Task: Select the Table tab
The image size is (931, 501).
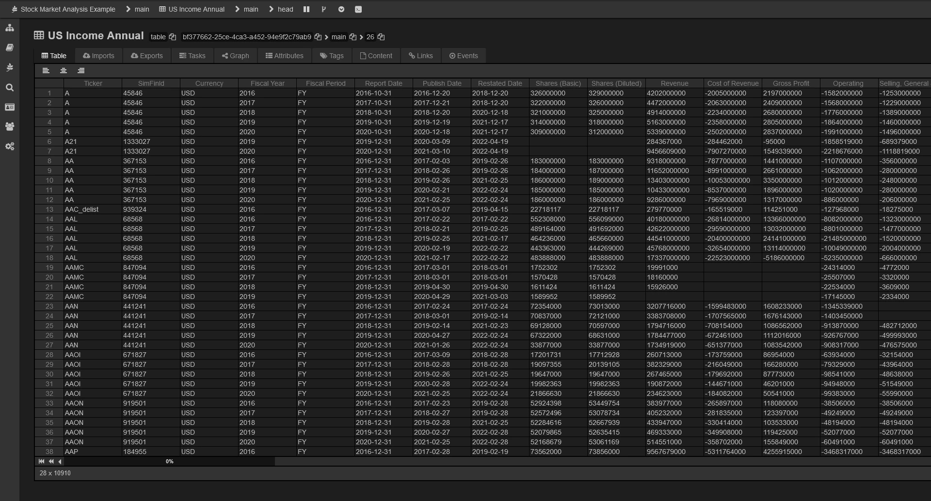Action: click(x=54, y=56)
